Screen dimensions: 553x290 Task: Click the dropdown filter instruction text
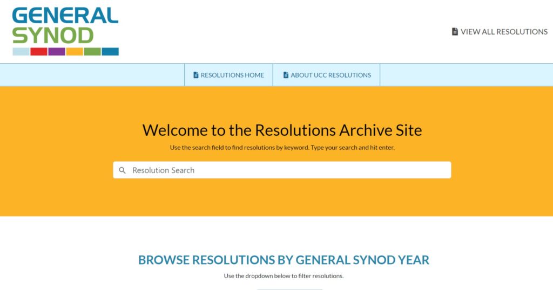284,276
